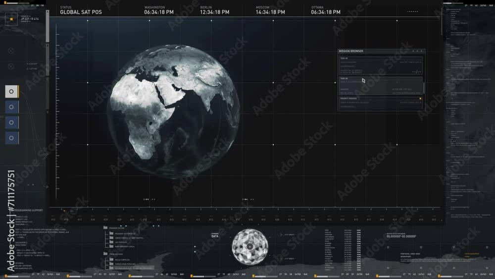Open the Nam folder under Praesent Dictum
495x279 pixels.
pos(111,246)
